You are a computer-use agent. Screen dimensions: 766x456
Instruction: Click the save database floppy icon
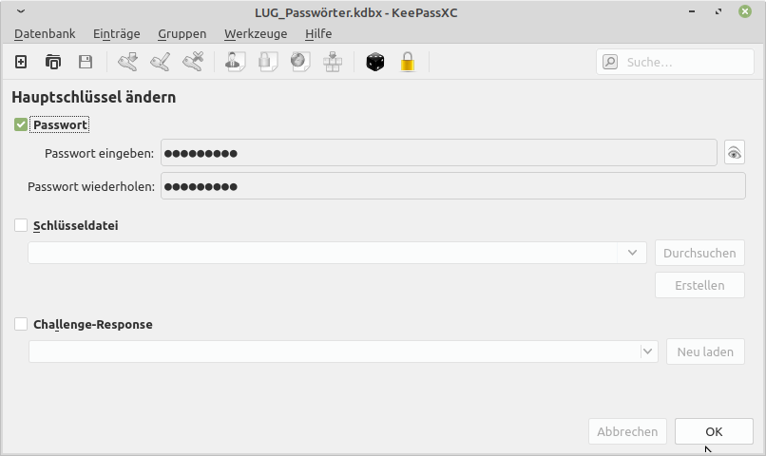pyautogui.click(x=86, y=62)
